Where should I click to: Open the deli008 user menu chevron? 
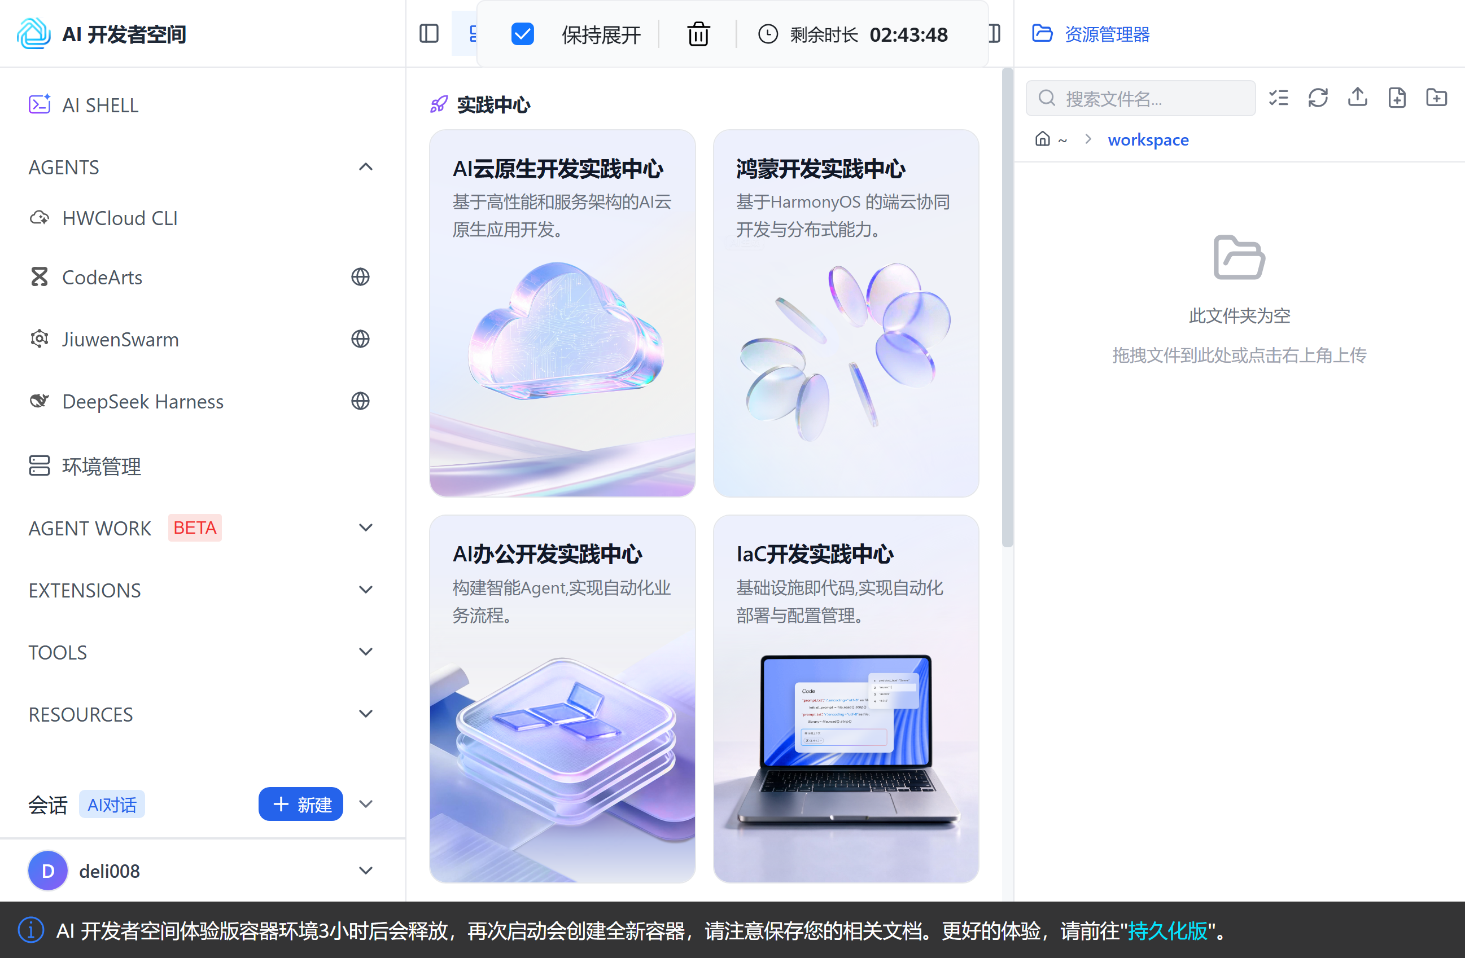click(x=366, y=871)
